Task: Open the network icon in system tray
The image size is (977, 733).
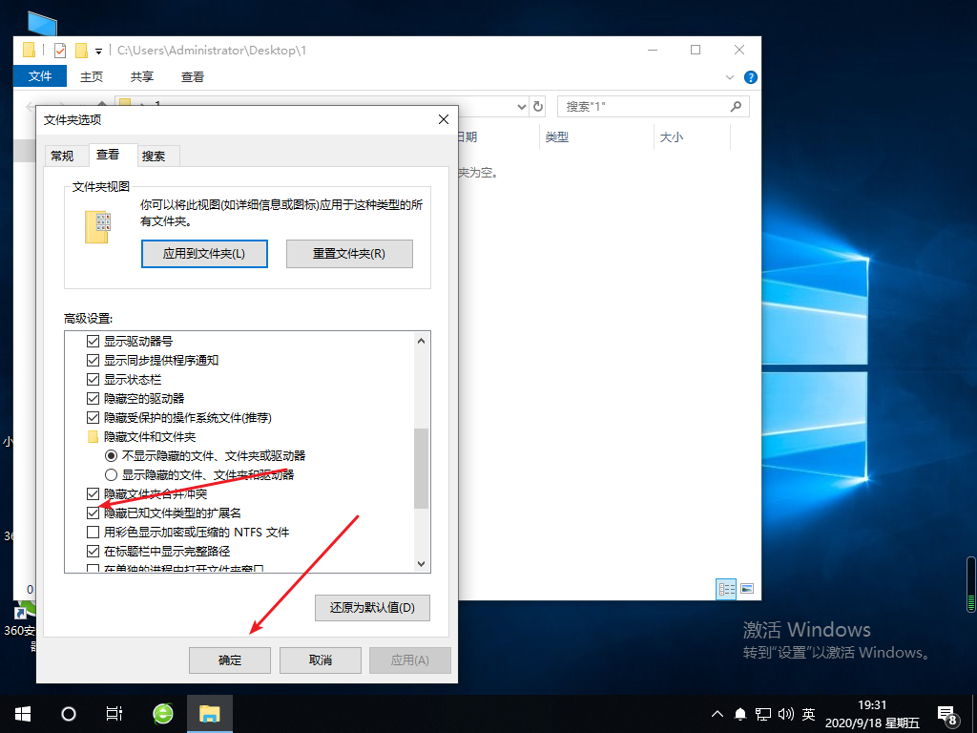Action: click(x=762, y=713)
